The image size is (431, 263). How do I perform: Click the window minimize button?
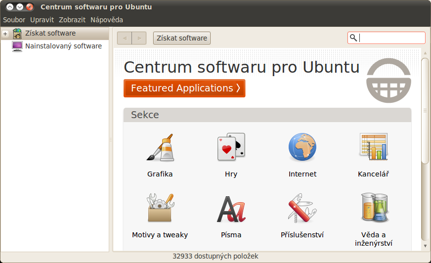pos(20,7)
